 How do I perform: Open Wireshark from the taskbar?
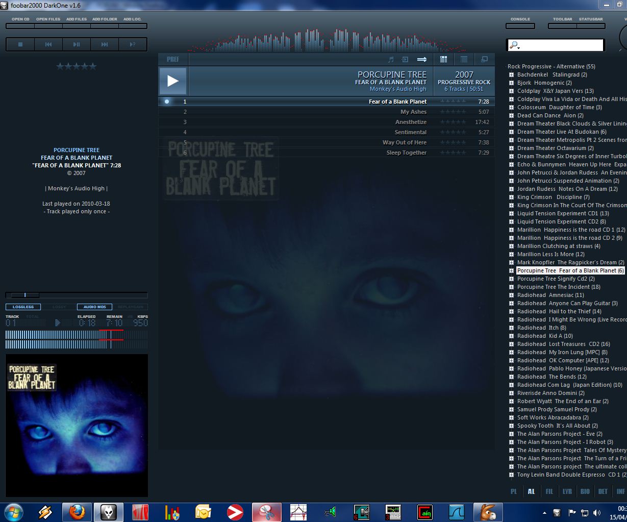point(456,512)
